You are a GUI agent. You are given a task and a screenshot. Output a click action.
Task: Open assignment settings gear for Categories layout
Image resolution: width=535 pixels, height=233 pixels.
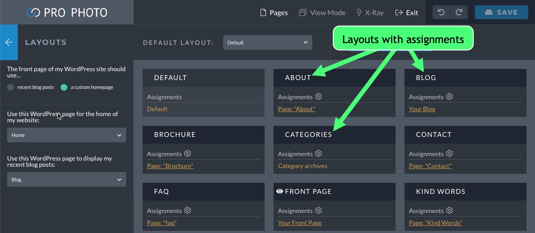click(x=319, y=153)
